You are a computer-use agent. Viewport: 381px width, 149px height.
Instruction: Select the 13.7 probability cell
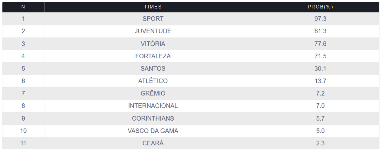tap(320, 81)
